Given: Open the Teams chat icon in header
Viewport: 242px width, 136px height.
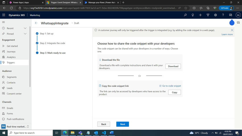Looking at the screenshot, I should (231, 15).
